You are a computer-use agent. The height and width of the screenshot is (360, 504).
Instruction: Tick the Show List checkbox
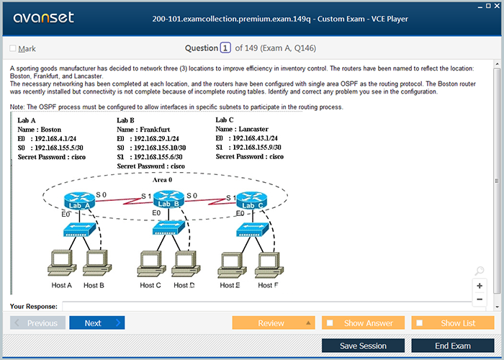[x=420, y=323]
